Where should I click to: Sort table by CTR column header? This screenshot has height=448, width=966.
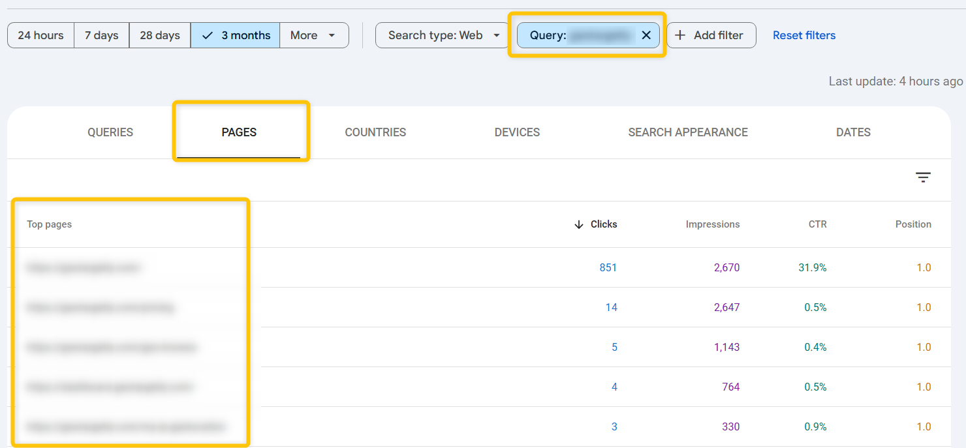(x=817, y=224)
